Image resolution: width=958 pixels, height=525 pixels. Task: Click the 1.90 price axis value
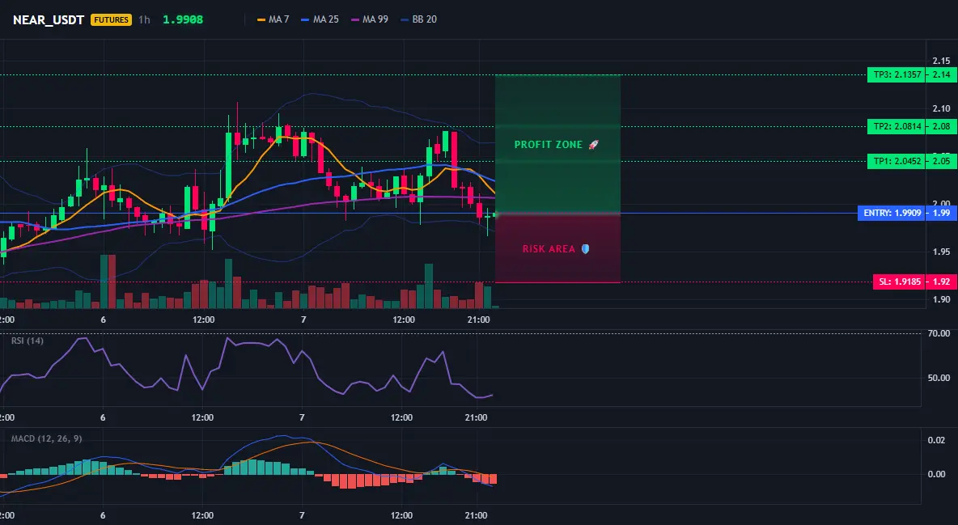[x=942, y=299]
